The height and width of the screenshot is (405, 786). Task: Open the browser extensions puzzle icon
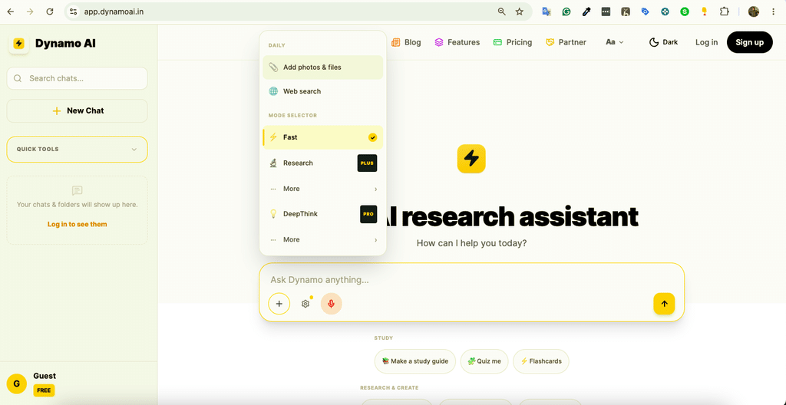(x=724, y=12)
